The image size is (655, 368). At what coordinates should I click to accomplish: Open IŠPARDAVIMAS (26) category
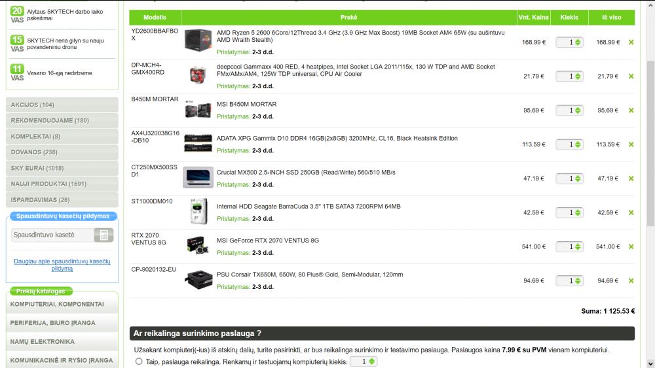tap(62, 199)
